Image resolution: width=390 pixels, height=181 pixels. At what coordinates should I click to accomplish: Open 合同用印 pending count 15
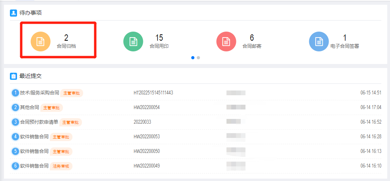pyautogui.click(x=159, y=38)
